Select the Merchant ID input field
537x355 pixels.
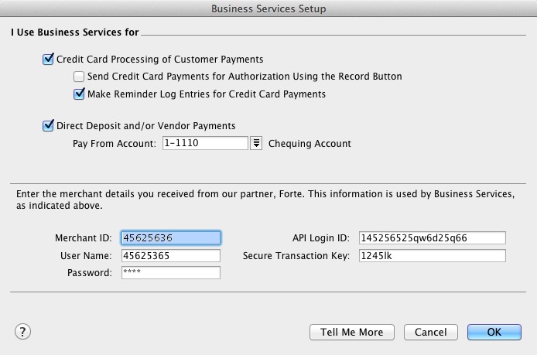pyautogui.click(x=171, y=237)
